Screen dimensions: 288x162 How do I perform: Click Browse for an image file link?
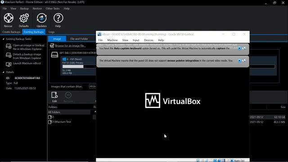70,46
